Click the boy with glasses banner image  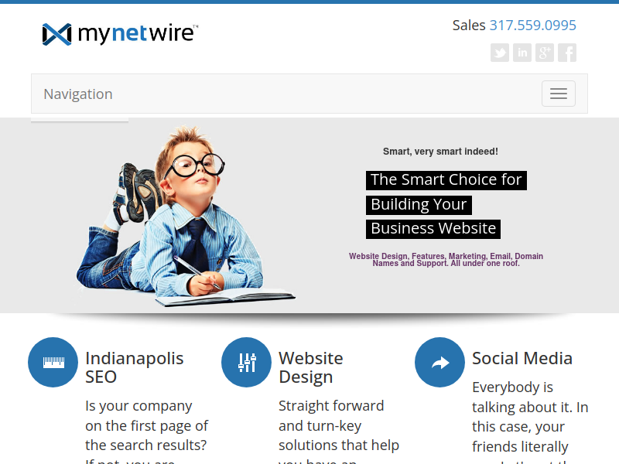186,217
